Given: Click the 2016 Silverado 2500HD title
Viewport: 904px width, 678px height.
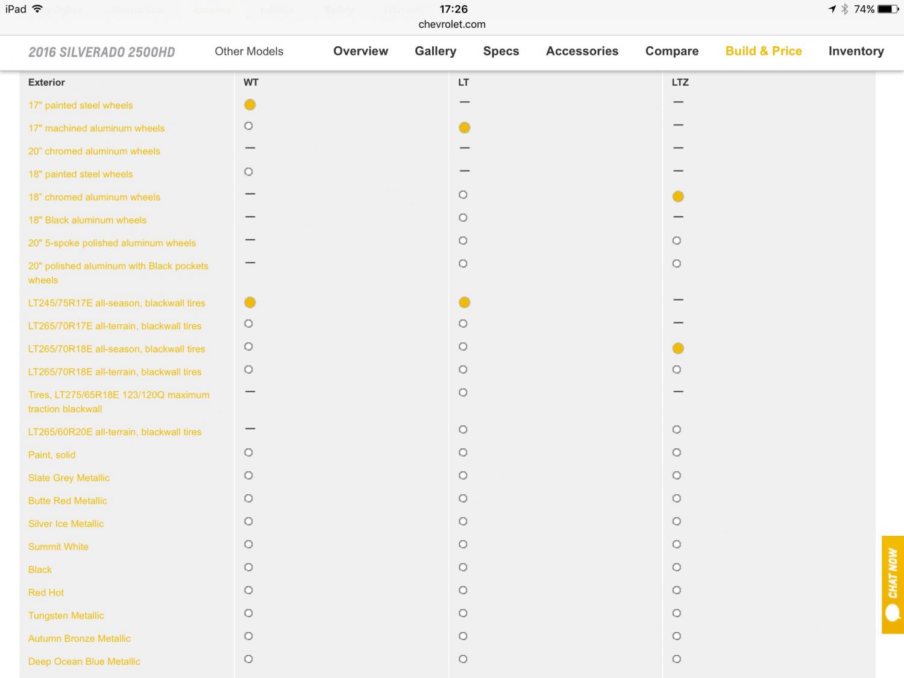Looking at the screenshot, I should [x=102, y=52].
